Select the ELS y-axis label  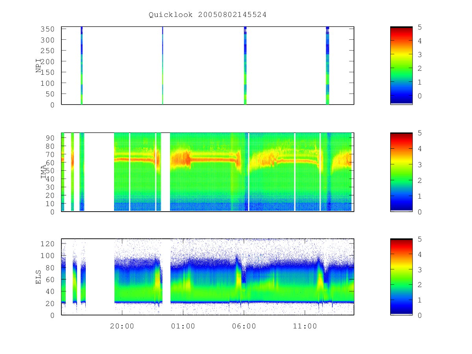point(39,277)
